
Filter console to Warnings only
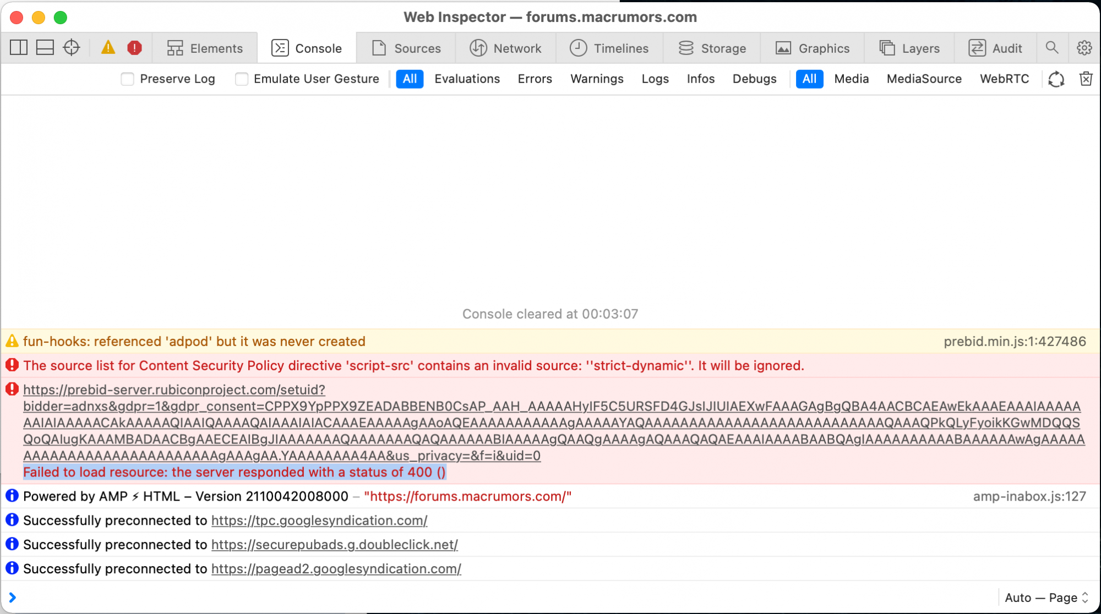[x=597, y=79]
